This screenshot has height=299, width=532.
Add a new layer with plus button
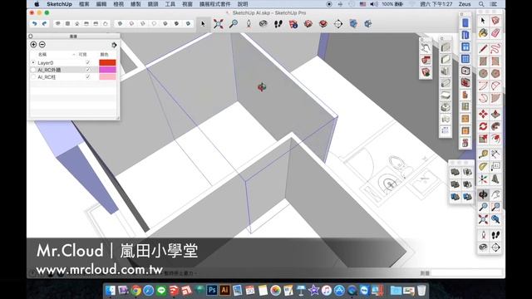click(33, 44)
